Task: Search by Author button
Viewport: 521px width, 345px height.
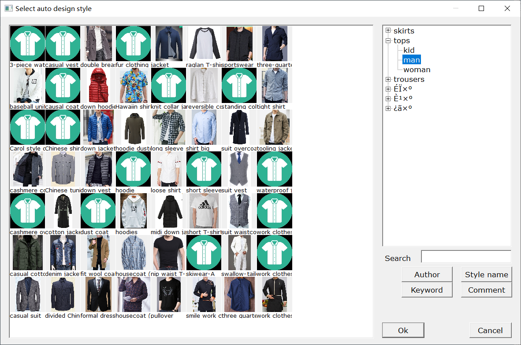Action: [x=427, y=275]
